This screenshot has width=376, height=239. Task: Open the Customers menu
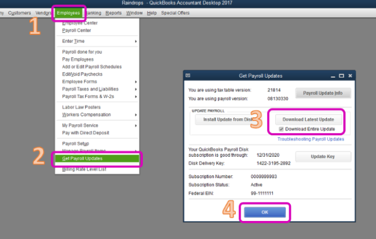[x=19, y=13]
